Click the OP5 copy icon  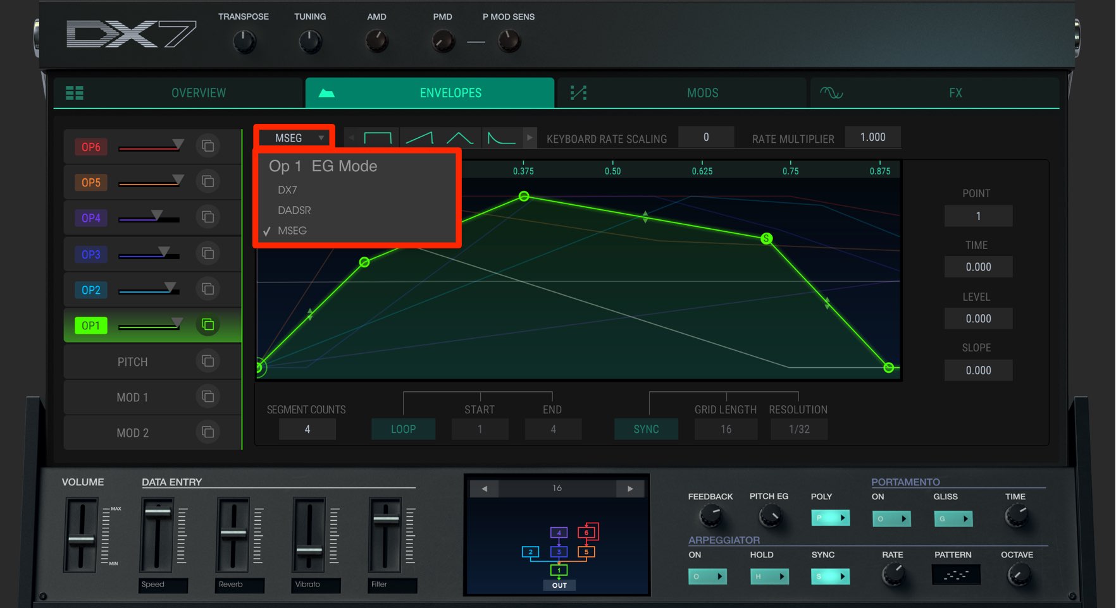click(x=208, y=181)
